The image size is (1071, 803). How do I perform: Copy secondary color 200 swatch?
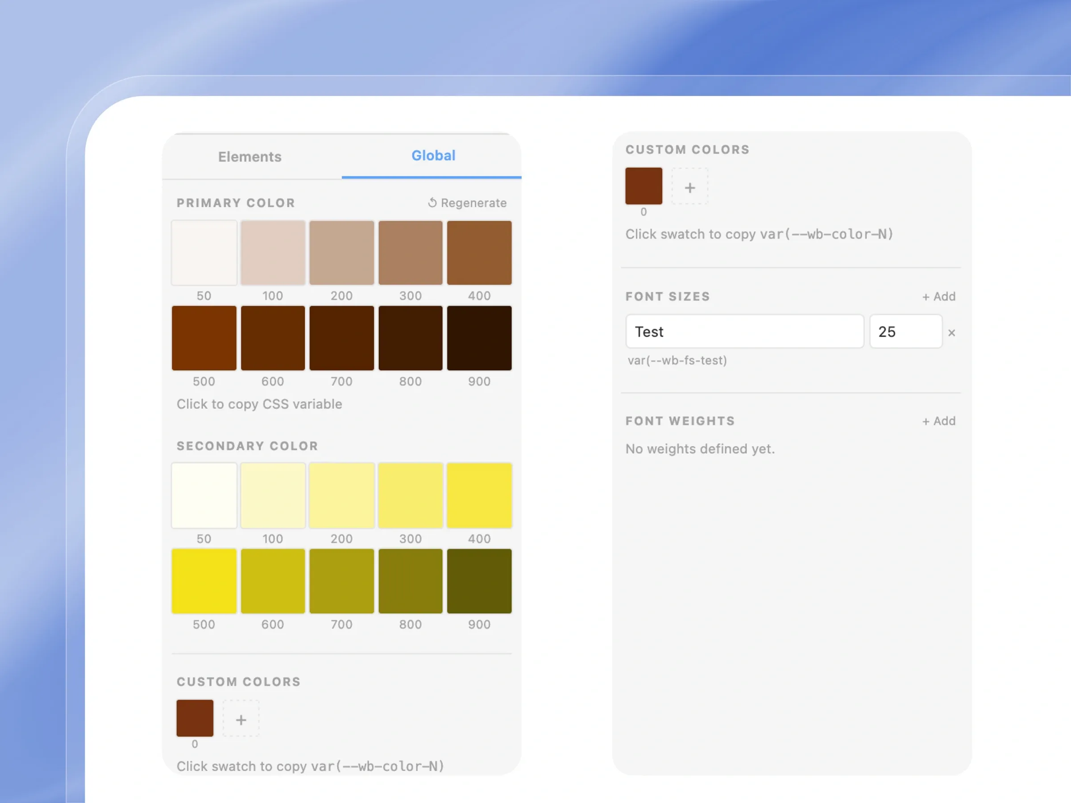point(342,496)
